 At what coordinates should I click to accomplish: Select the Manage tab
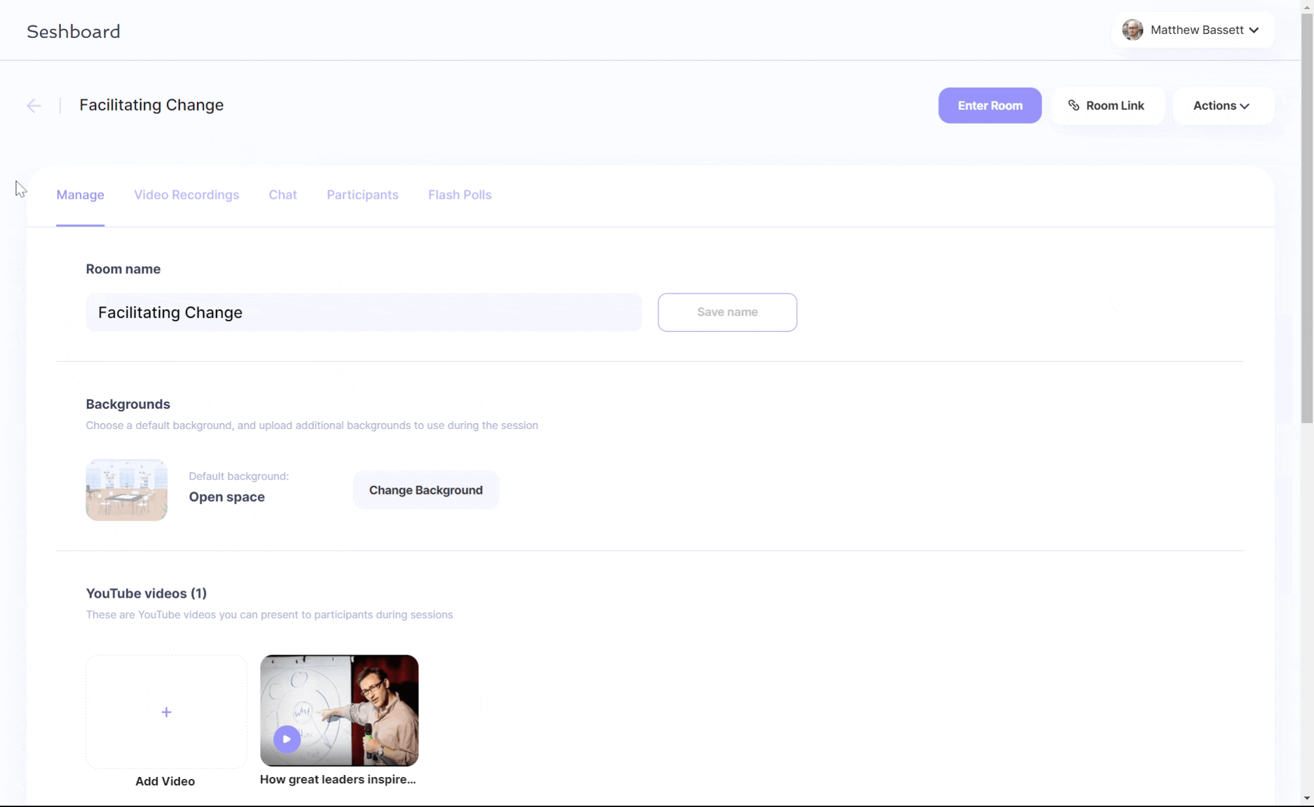tap(80, 195)
